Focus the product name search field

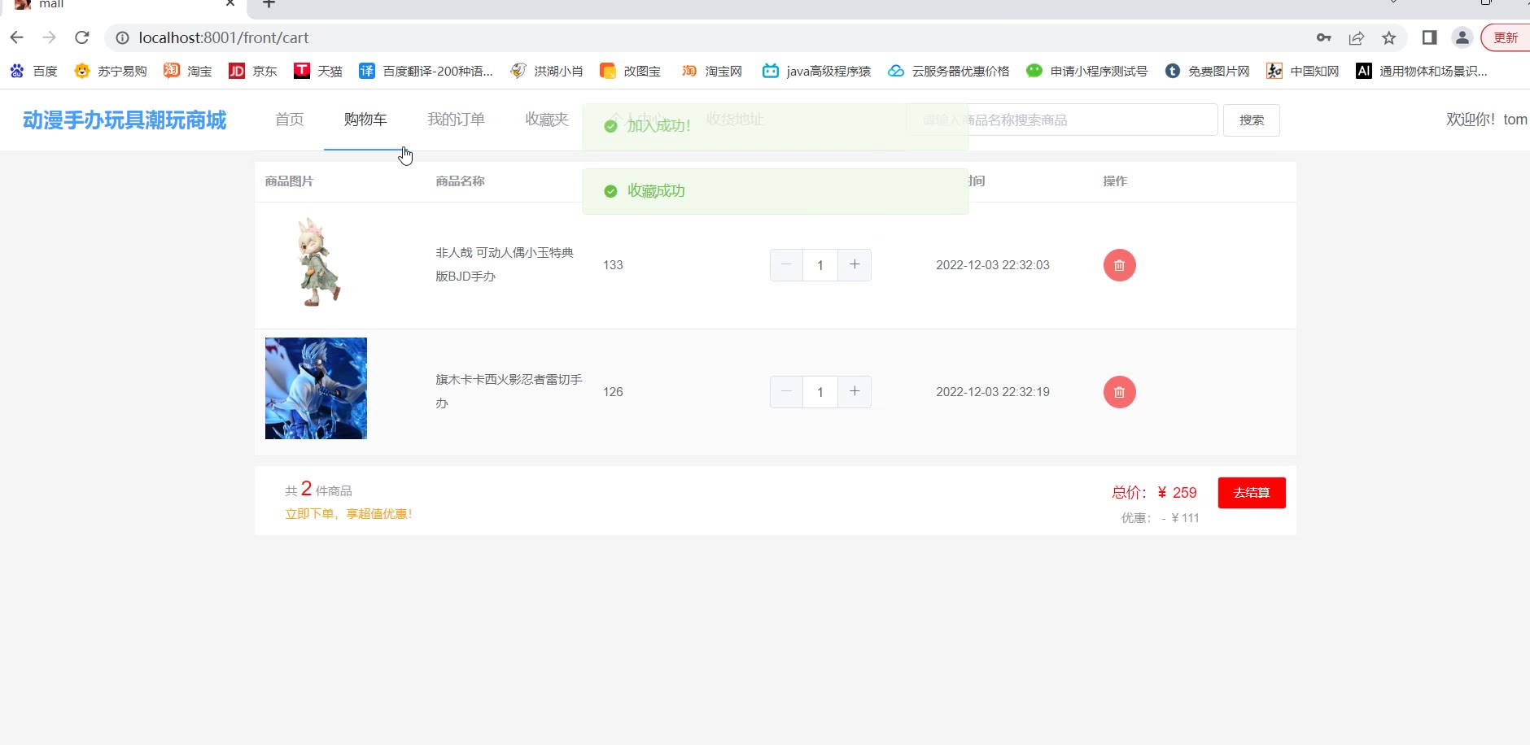(1062, 120)
